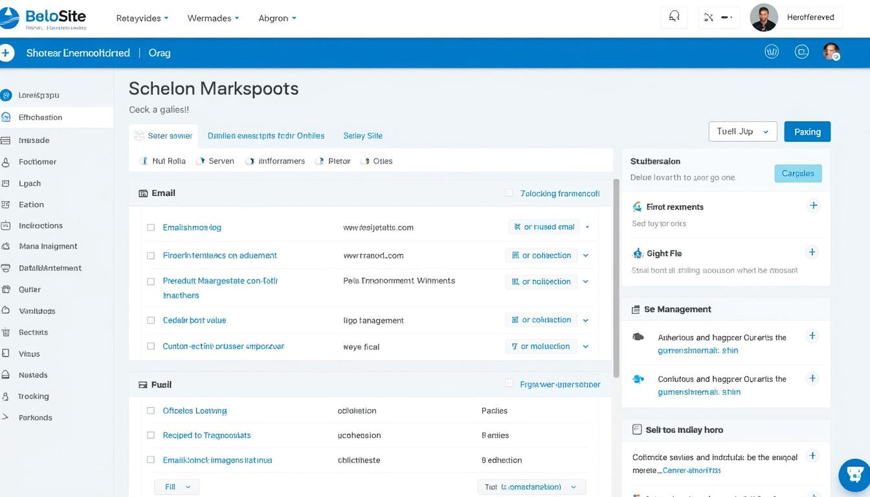This screenshot has height=497, width=870.
Task: Click the Gight Fle icon
Action: [x=638, y=253]
